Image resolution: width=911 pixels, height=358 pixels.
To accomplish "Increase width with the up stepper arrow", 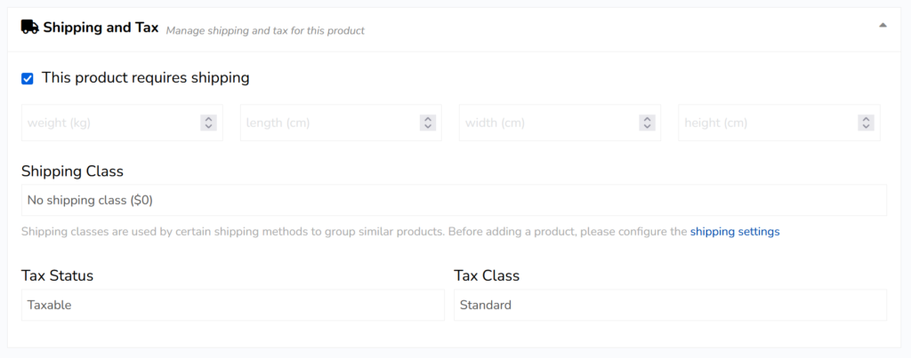I will pos(647,119).
